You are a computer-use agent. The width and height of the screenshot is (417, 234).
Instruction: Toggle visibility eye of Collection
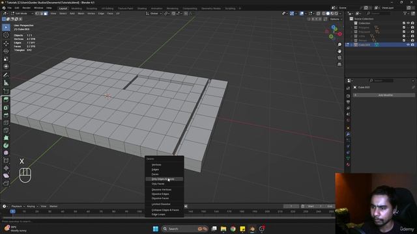(x=408, y=23)
